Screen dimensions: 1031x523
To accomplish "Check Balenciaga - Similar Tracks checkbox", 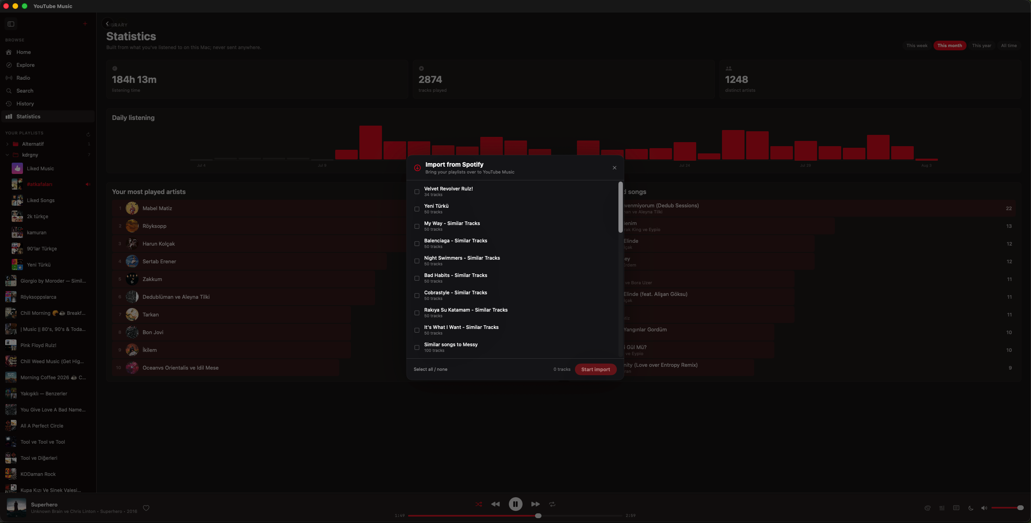I will [x=417, y=244].
